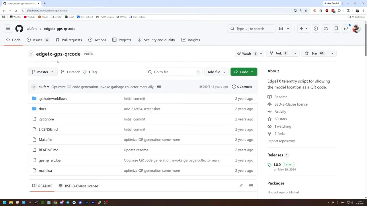Bookmark this page with star icon
Screen dimensions: 367x206
click(306, 11)
